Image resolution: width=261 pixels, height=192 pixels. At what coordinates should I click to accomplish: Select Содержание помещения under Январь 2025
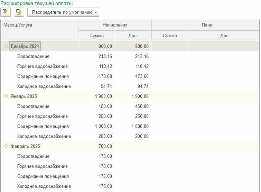(43, 127)
